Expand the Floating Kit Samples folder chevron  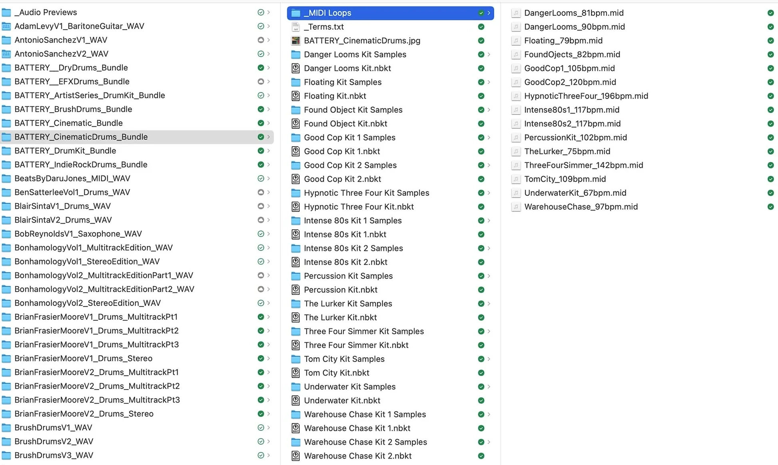[489, 82]
